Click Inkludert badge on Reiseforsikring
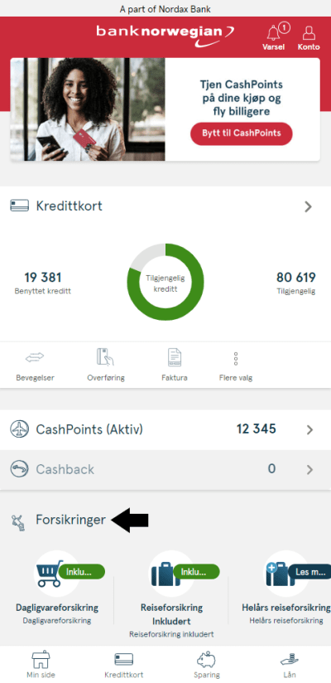 (196, 571)
